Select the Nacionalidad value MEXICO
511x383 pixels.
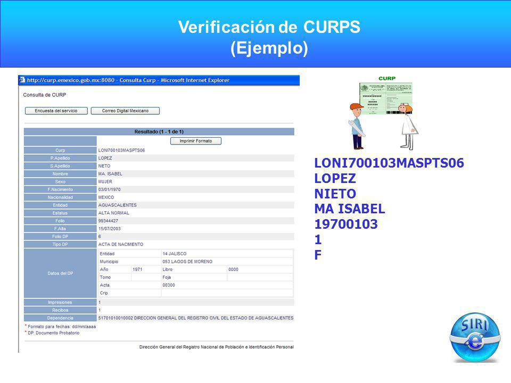(106, 197)
